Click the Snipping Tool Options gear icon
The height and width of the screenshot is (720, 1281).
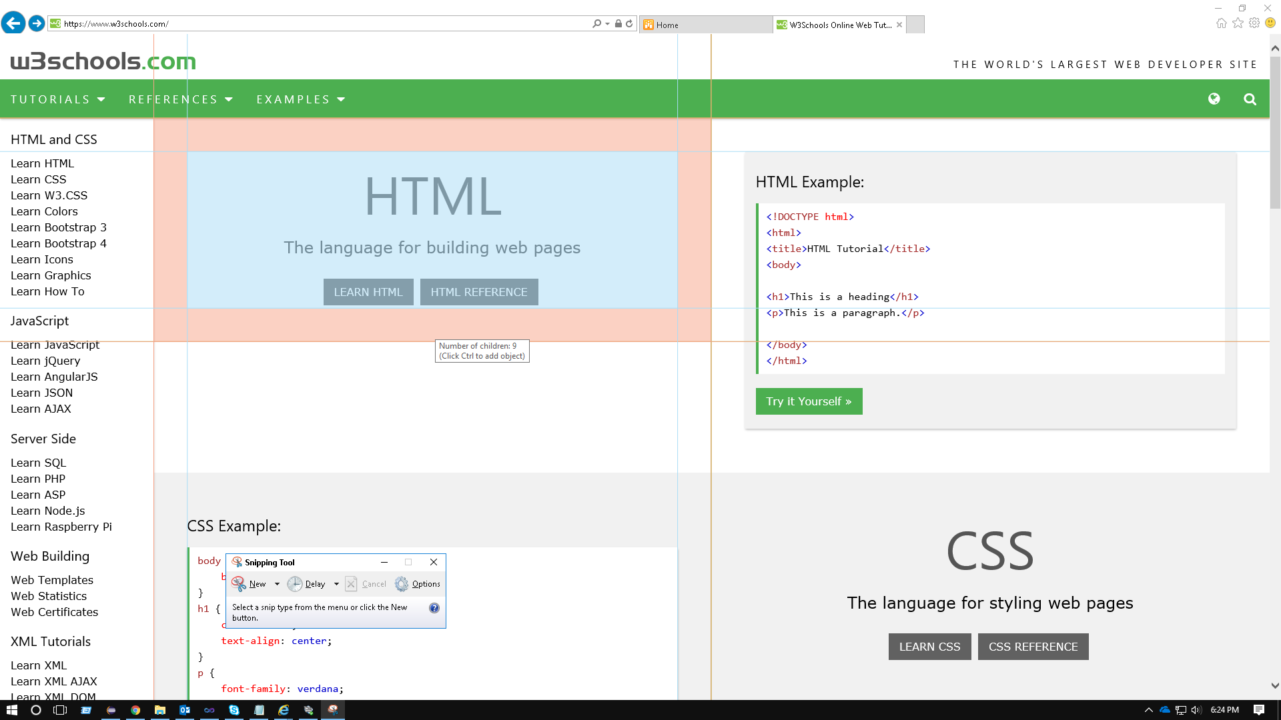pyautogui.click(x=402, y=584)
